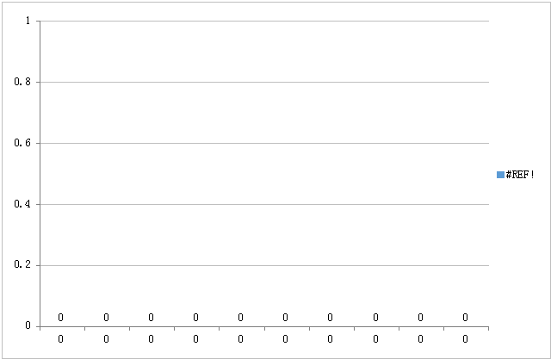Select the second category label below the axis

(x=106, y=339)
